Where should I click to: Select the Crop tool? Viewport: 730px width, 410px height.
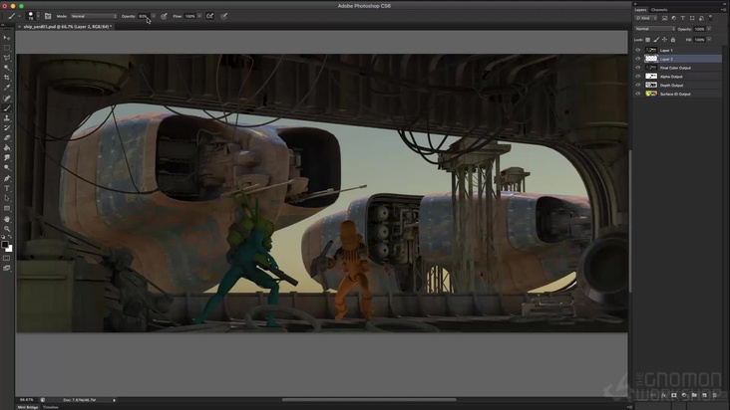(7, 78)
